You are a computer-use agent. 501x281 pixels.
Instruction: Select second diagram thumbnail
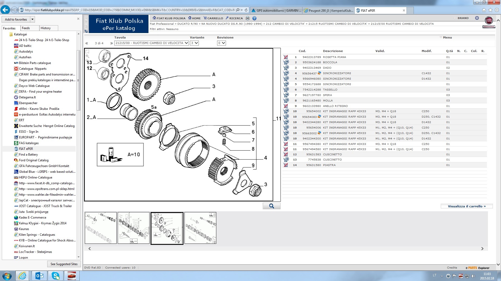[x=133, y=228]
